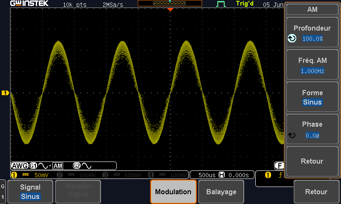The image size is (341, 204).
Task: Click the orange trigger position marker
Action: pos(170,9)
